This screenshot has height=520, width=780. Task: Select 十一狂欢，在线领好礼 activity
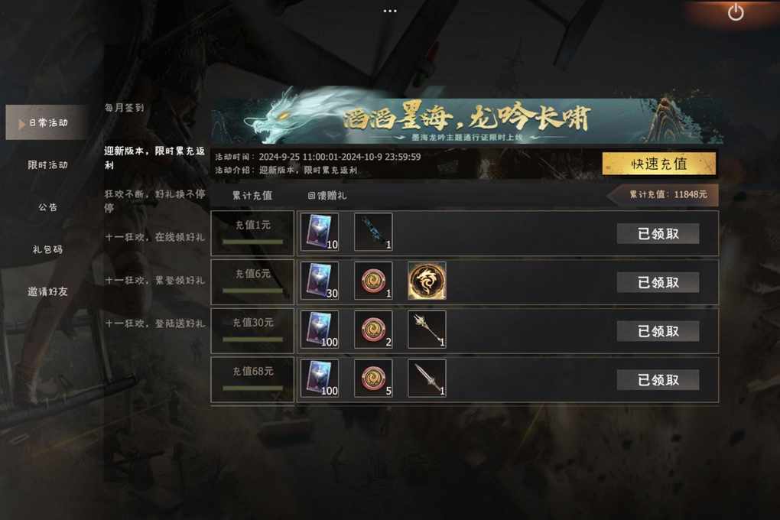point(154,237)
